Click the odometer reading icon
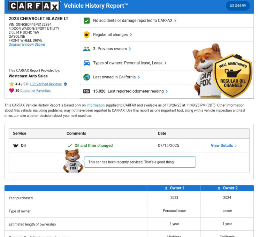 coord(86,91)
